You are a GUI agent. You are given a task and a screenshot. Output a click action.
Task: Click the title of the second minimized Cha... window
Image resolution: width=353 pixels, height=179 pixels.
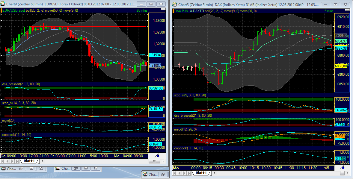(66, 168)
